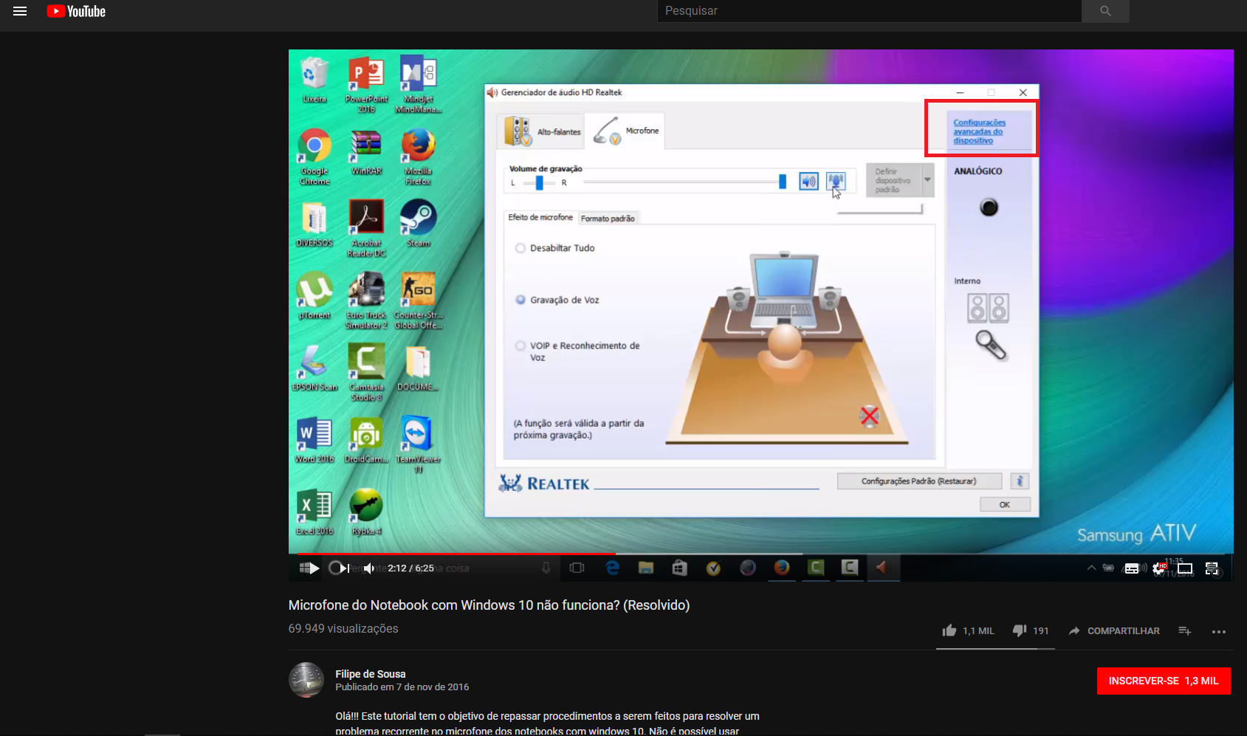Switch to Alto-falantes tab in Realtek
This screenshot has height=736, width=1247.
(541, 131)
